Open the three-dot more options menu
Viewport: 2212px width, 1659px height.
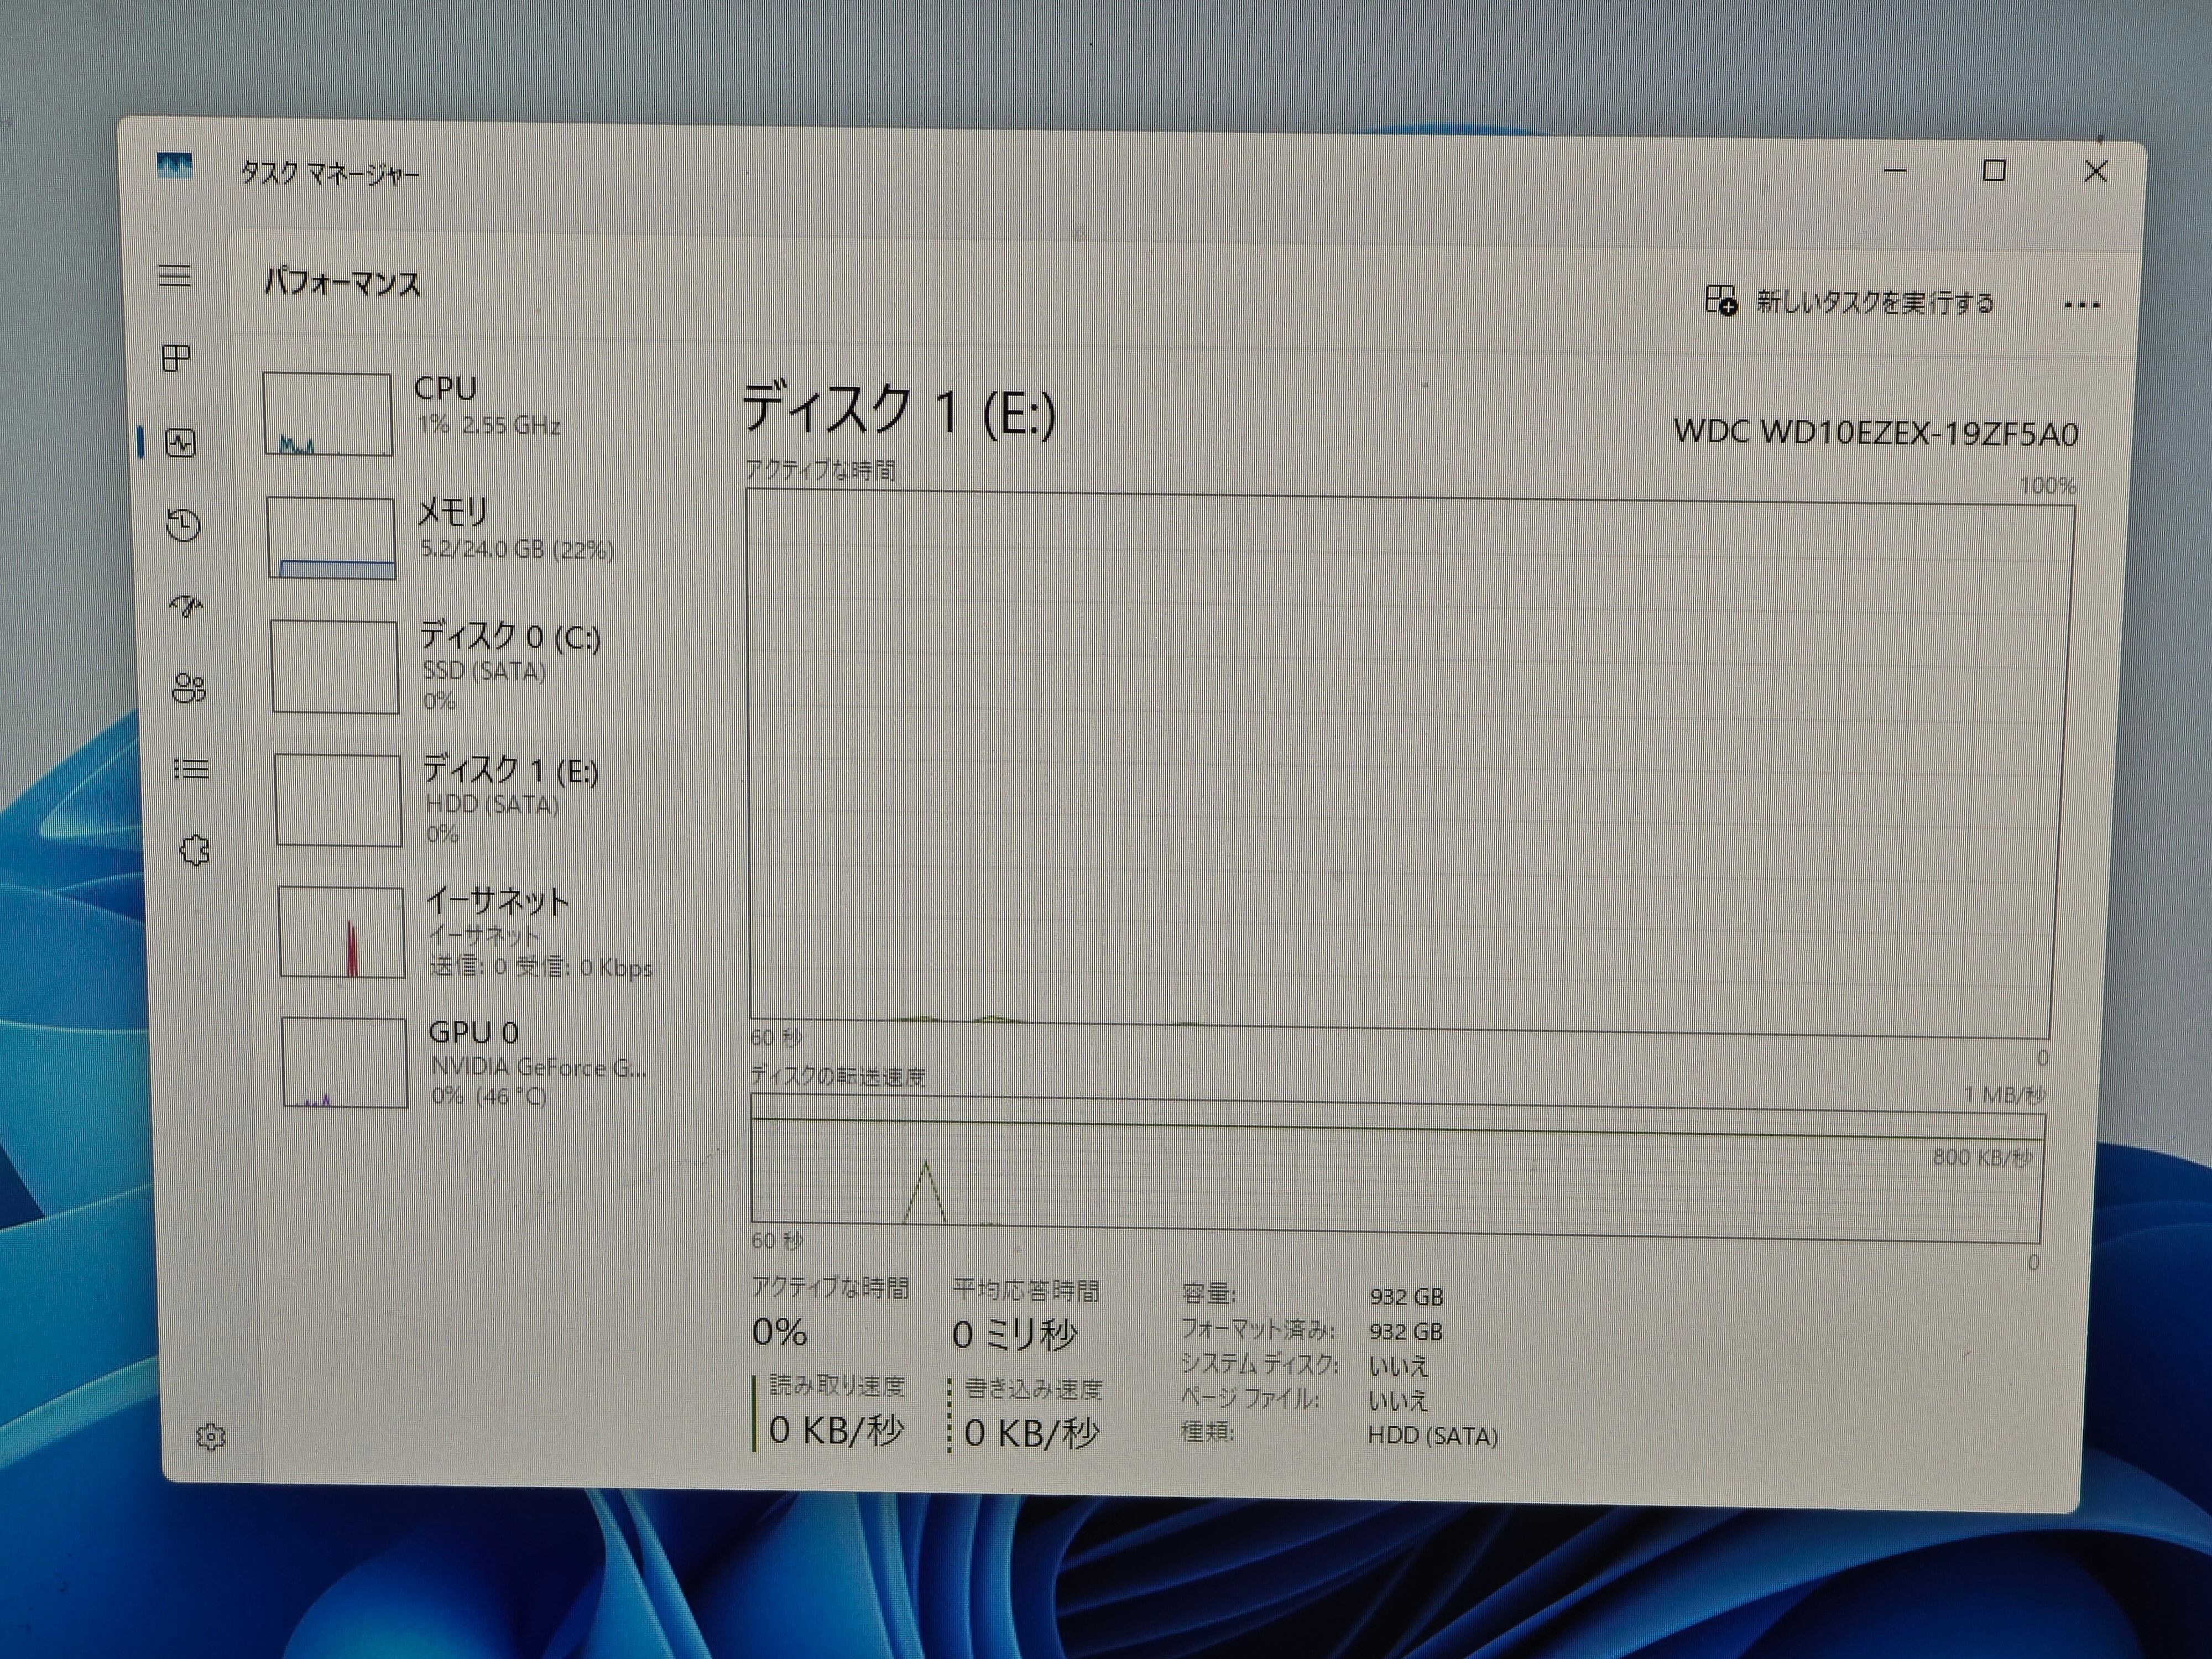2082,305
